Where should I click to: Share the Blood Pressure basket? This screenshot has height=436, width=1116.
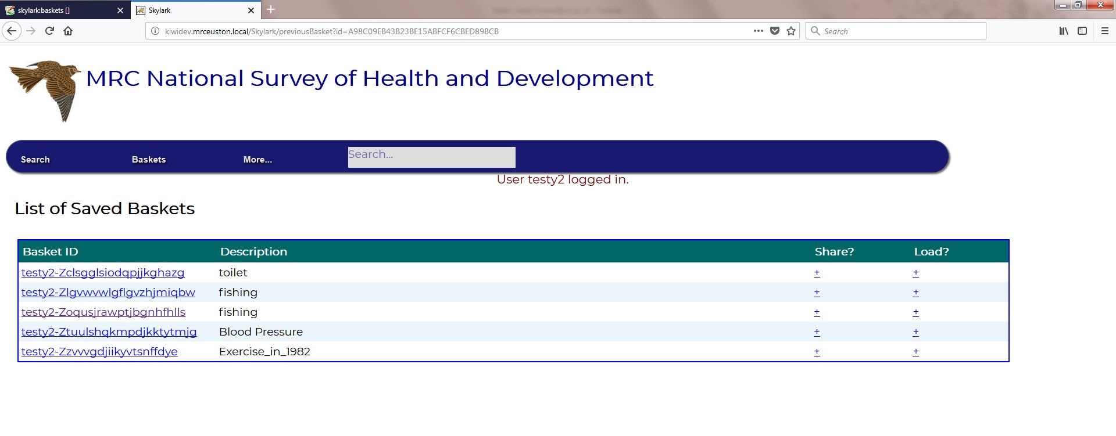[x=817, y=332]
